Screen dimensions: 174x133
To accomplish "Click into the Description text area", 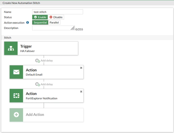I will coord(54,28).
